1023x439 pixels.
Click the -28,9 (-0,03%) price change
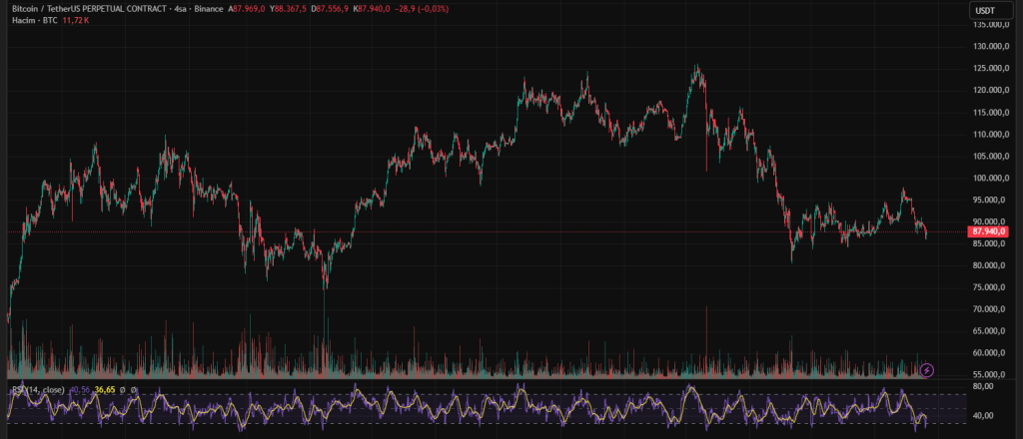click(421, 8)
